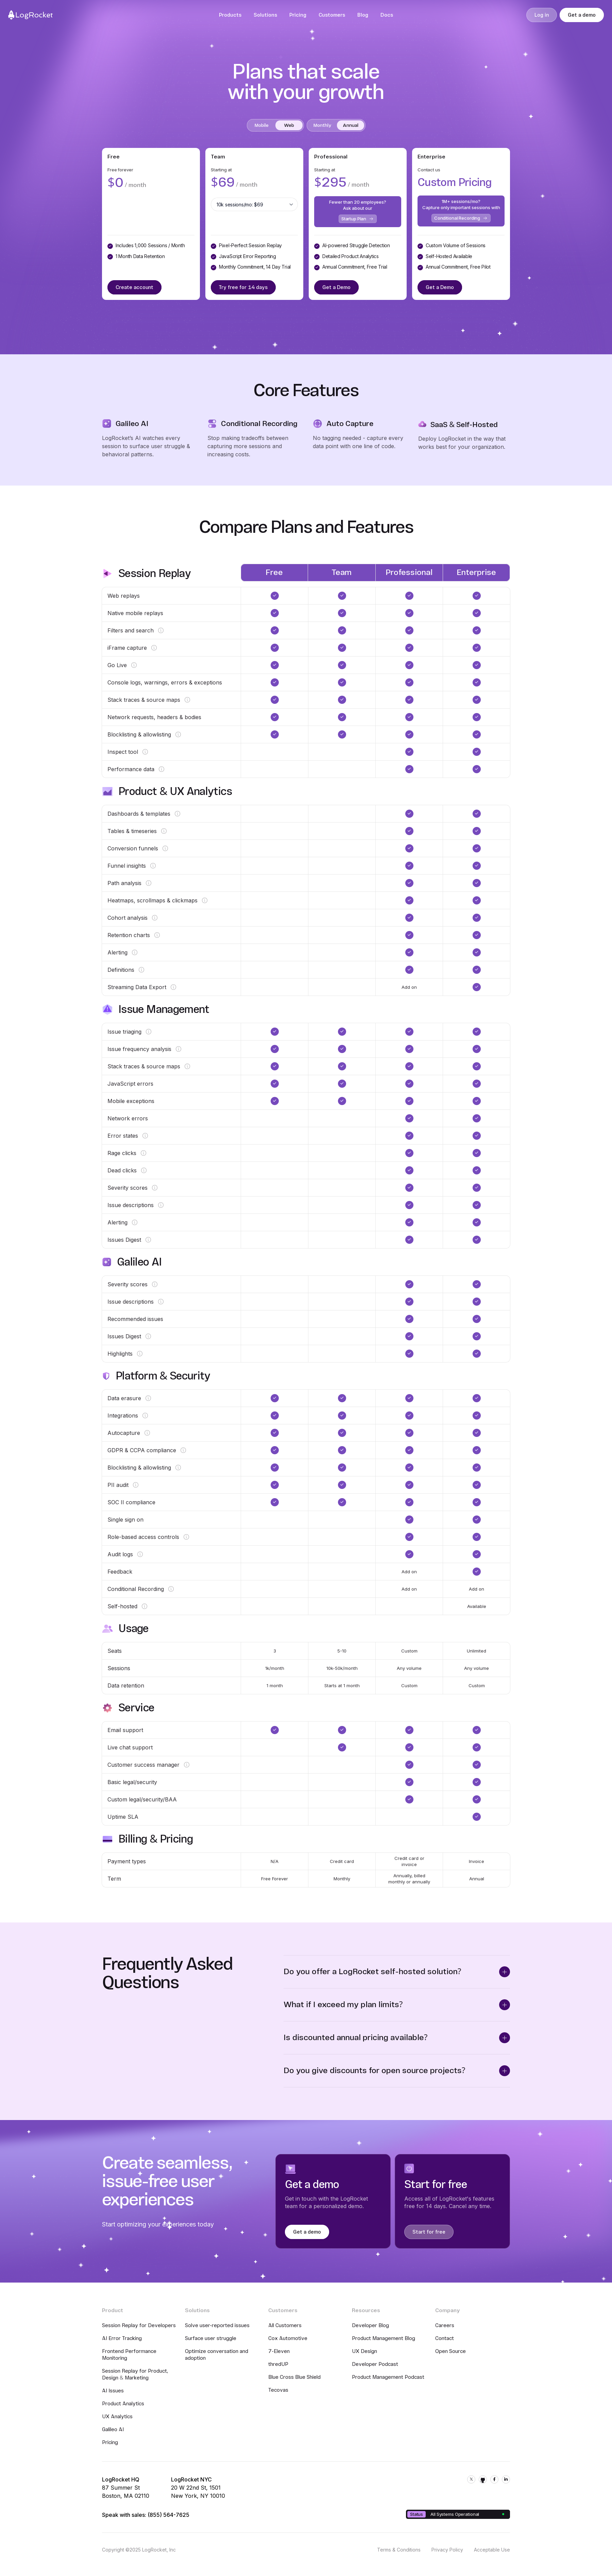Click info icon next to Conversion funnels
This screenshot has height=2576, width=612.
pos(165,848)
